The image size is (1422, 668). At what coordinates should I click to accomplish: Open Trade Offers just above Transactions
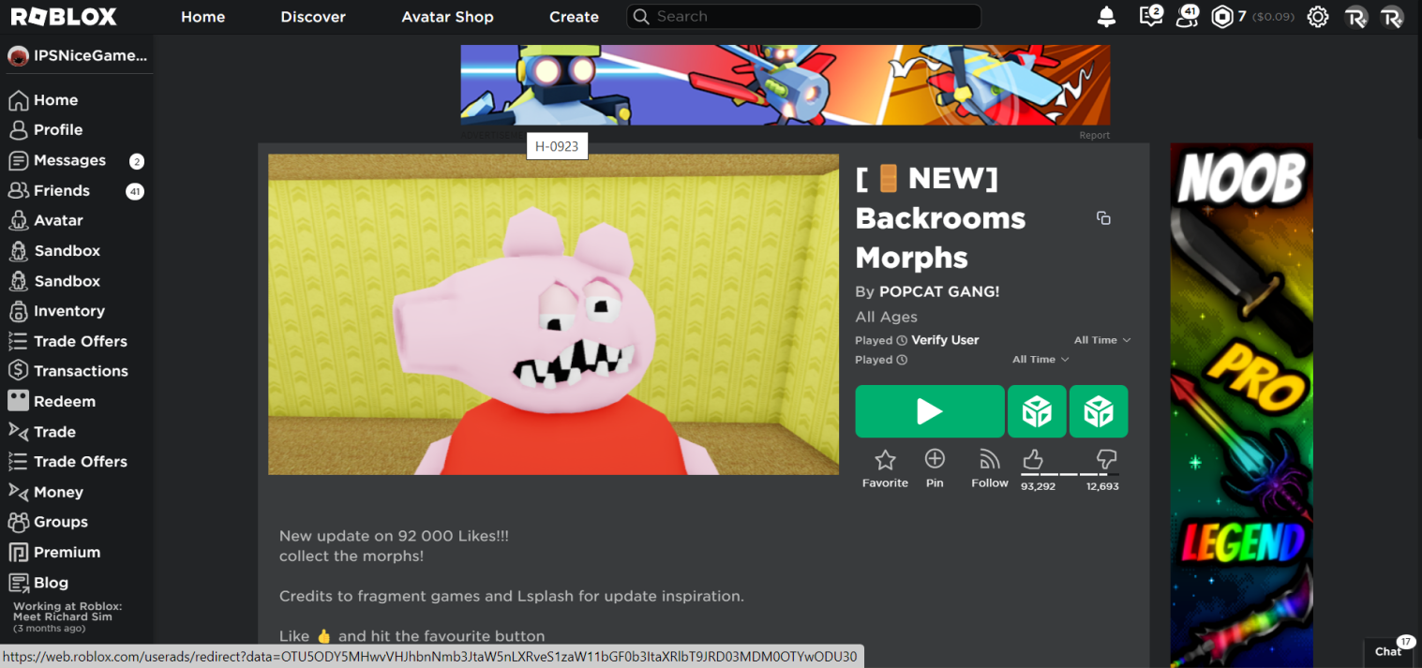point(81,341)
